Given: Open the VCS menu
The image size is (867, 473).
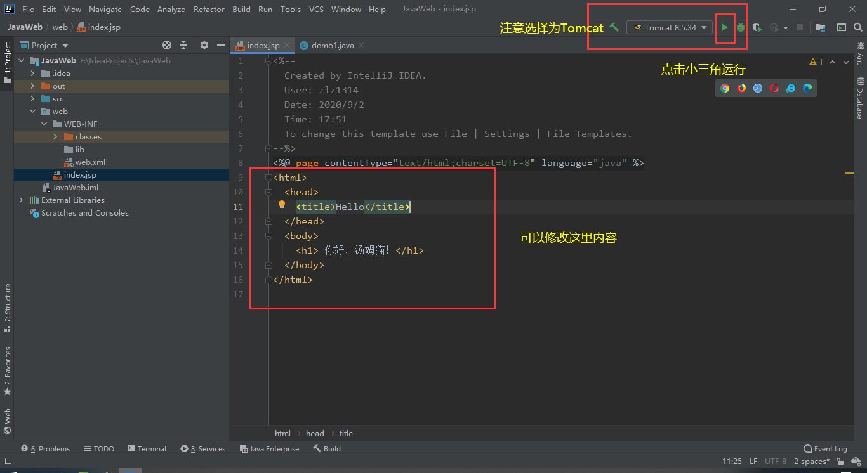Looking at the screenshot, I should tap(316, 9).
